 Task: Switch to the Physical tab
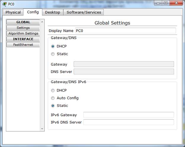tap(13, 12)
